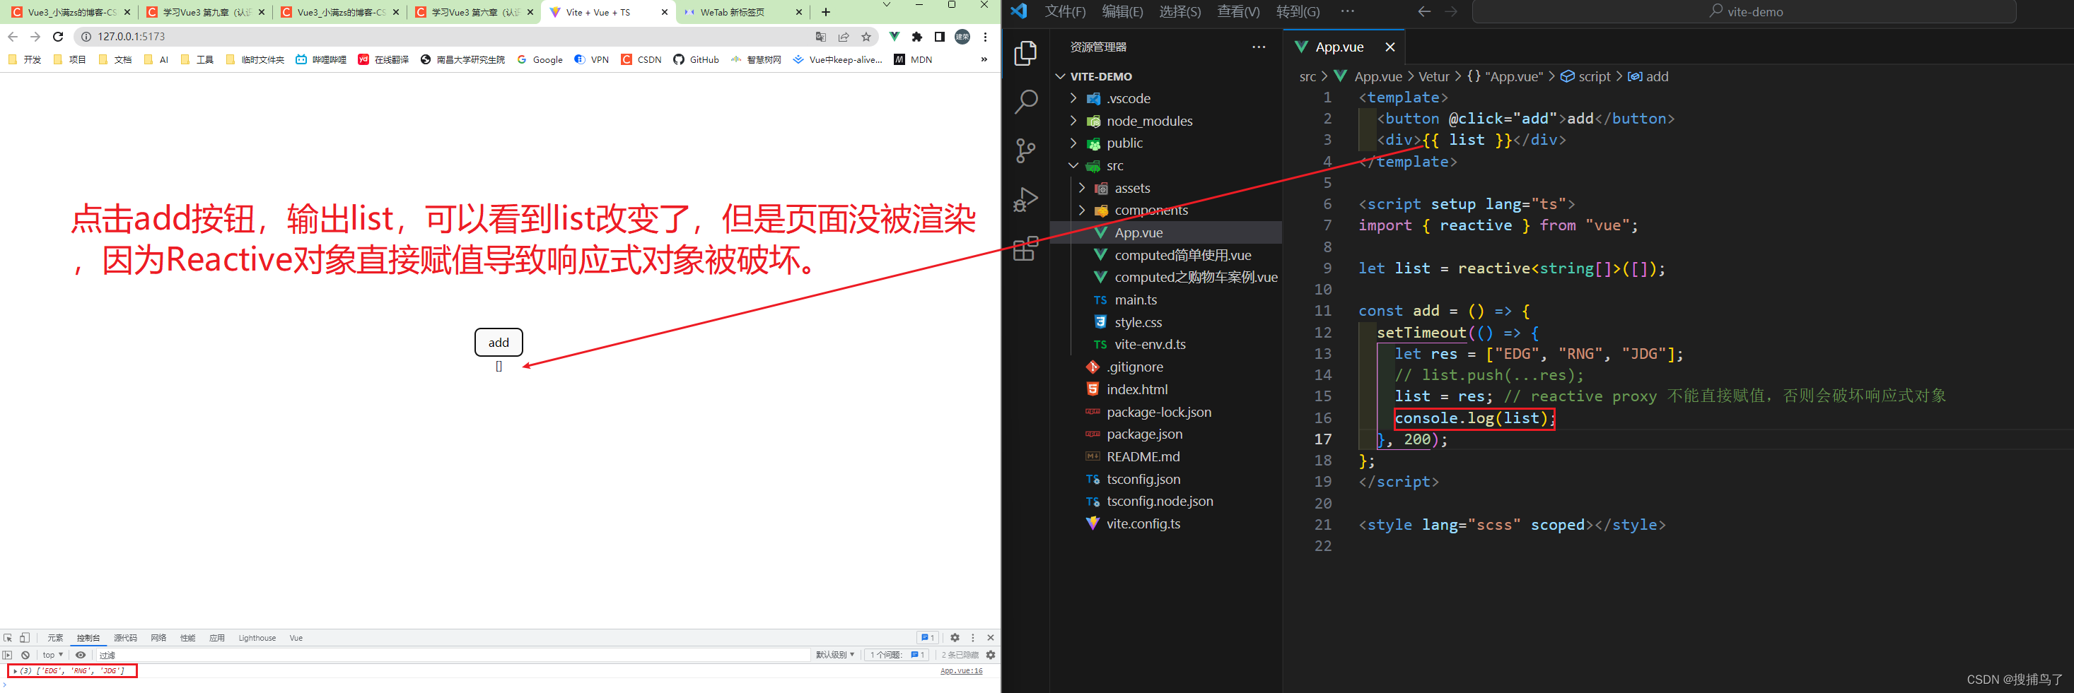Switch to 网络 devtools tab

(x=158, y=637)
